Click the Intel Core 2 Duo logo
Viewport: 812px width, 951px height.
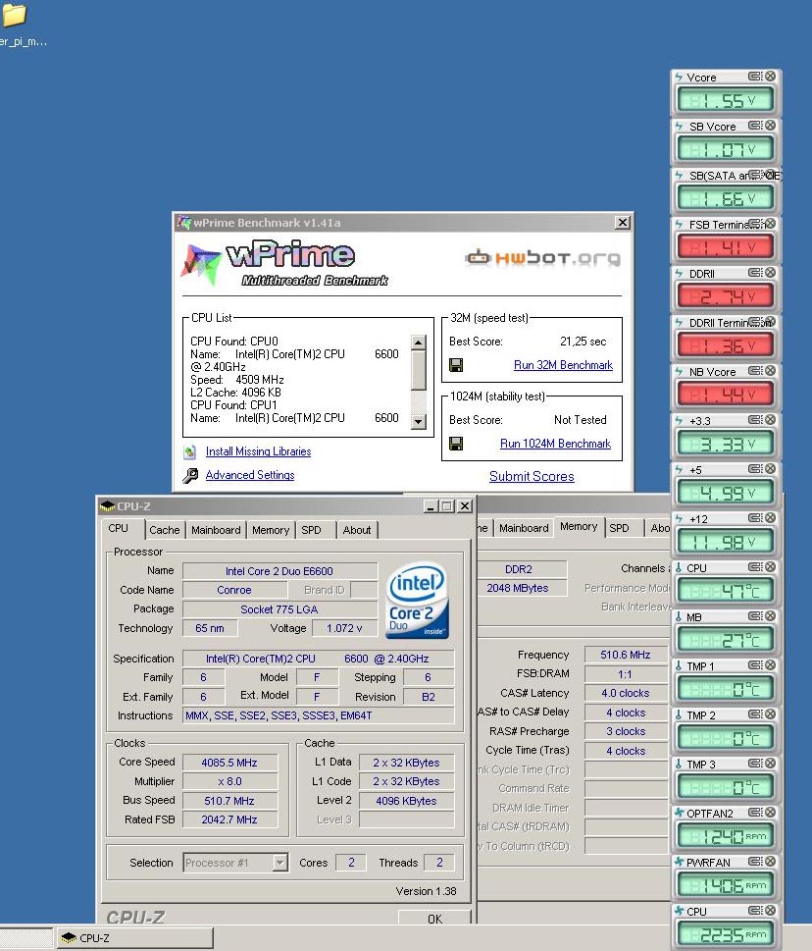pyautogui.click(x=417, y=601)
